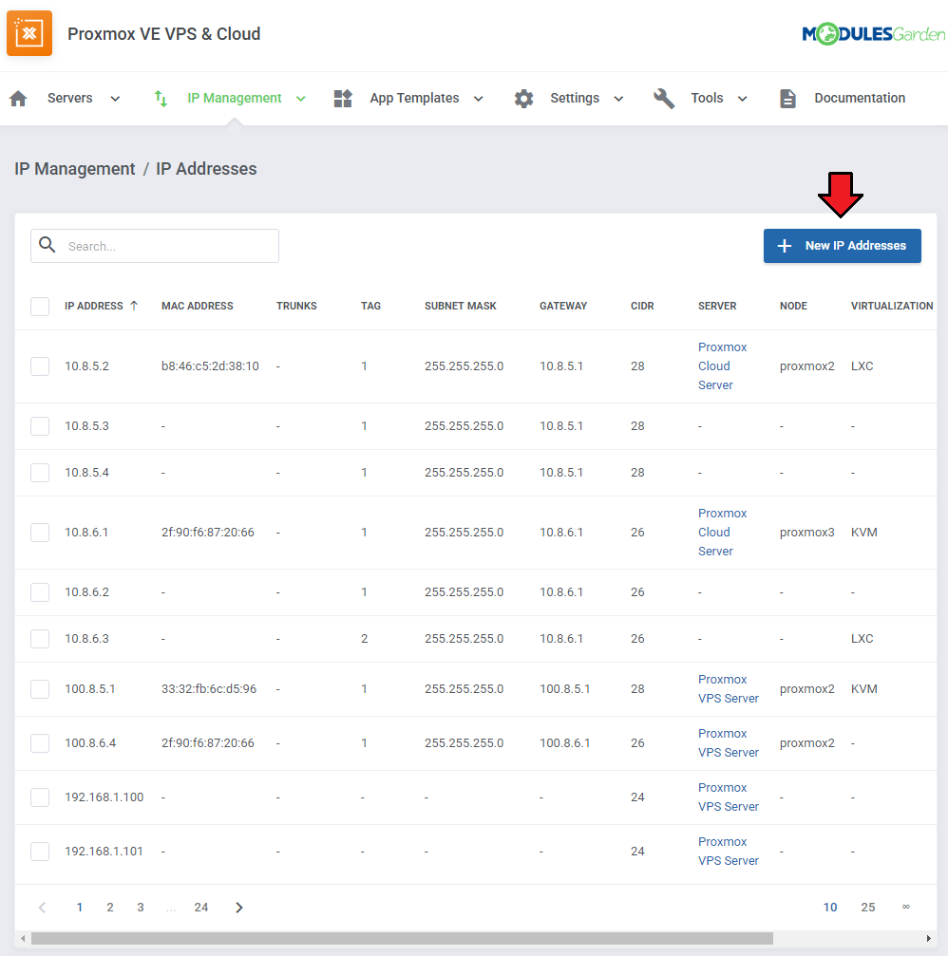
Task: Click the App Templates widgets icon
Action: coord(343,99)
